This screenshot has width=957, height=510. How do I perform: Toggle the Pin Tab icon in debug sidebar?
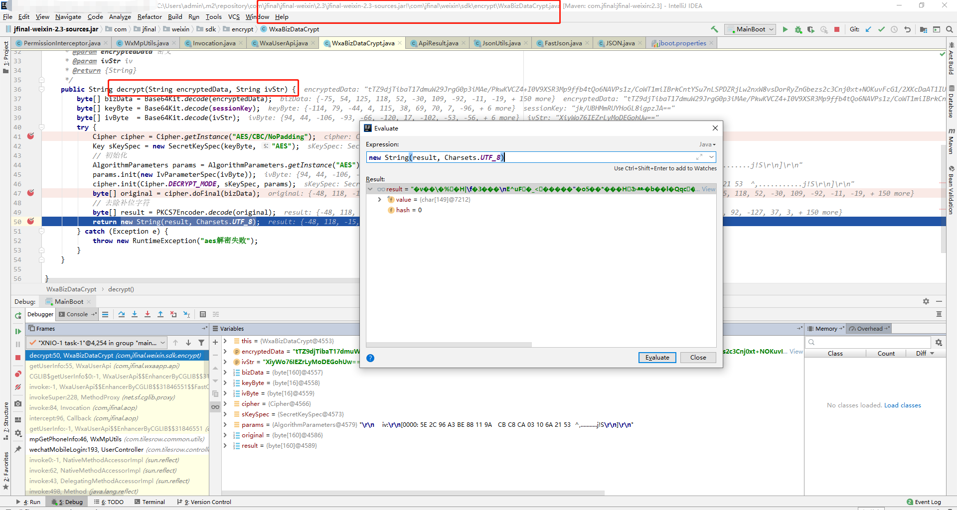[x=18, y=449]
